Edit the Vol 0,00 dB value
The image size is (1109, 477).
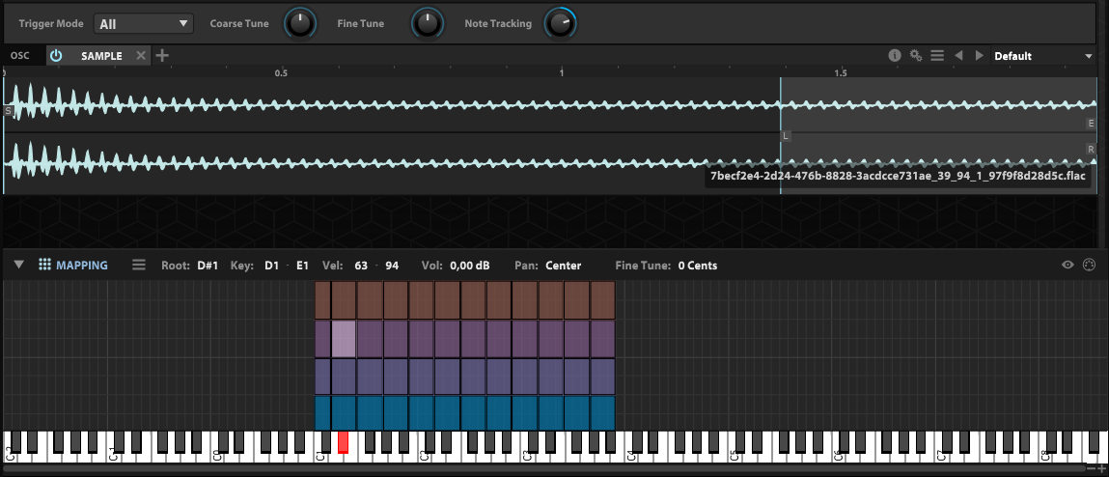[x=470, y=266]
